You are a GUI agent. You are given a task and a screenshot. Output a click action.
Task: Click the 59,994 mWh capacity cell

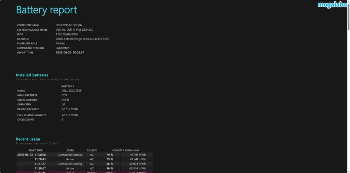click(x=137, y=164)
